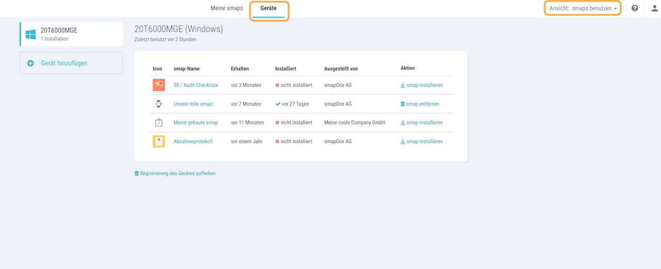Image resolution: width=661 pixels, height=269 pixels.
Task: Click the yellow Abnahmeprotokoll smap icon
Action: 159,141
